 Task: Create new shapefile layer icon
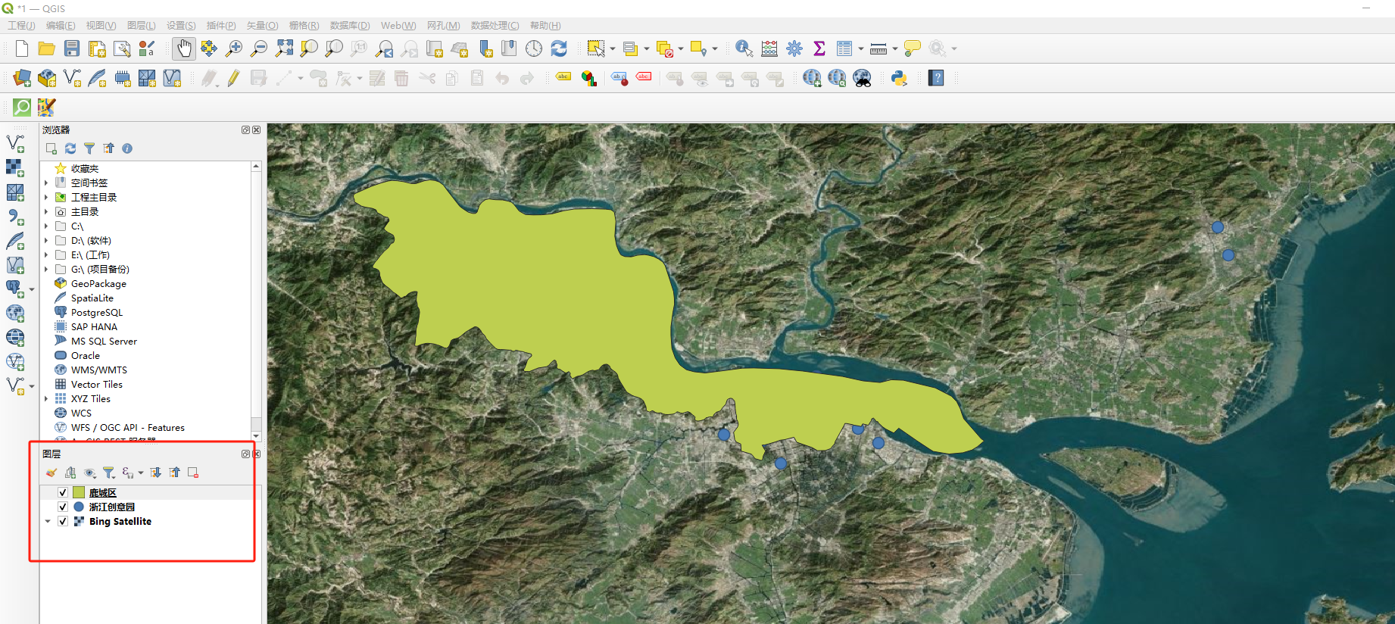click(x=72, y=78)
